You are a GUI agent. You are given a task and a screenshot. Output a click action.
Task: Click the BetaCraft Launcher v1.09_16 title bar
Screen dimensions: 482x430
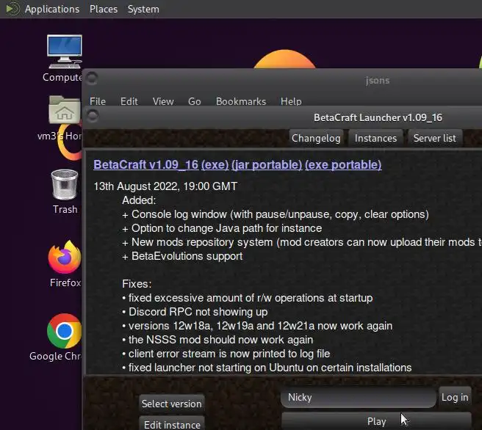pyautogui.click(x=378, y=117)
